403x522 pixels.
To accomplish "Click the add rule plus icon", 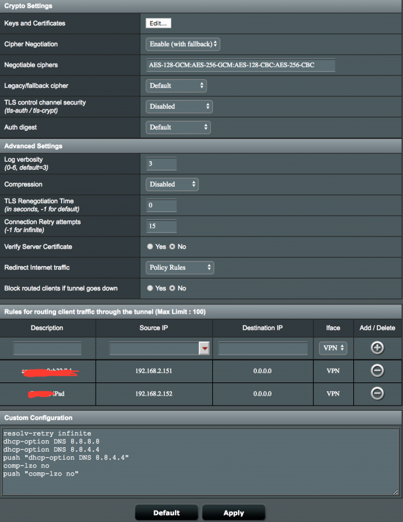I will [x=377, y=348].
